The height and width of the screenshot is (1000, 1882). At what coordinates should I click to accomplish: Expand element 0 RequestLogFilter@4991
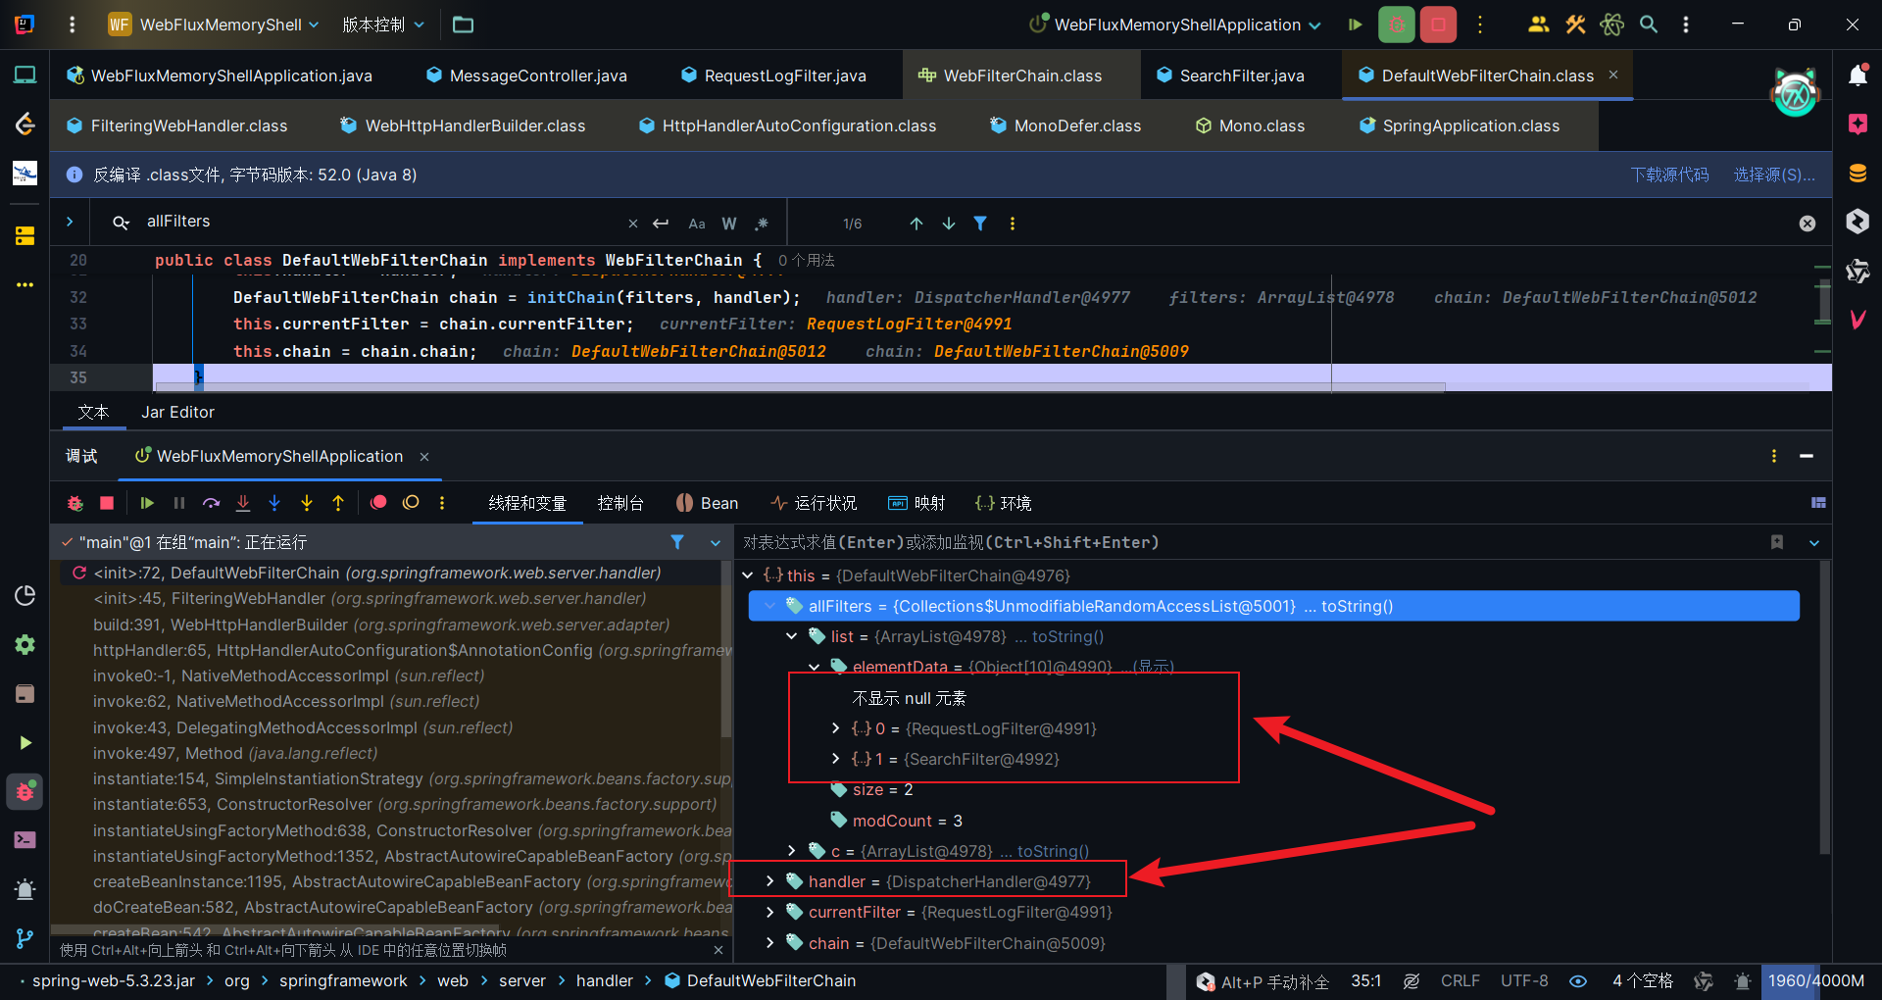835,728
